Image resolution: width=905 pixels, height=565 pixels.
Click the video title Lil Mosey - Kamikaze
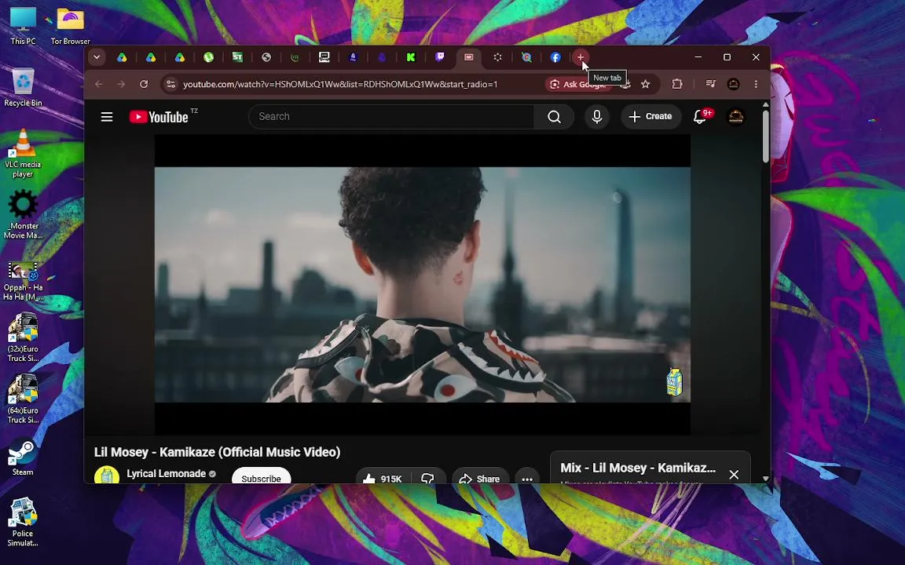click(217, 452)
